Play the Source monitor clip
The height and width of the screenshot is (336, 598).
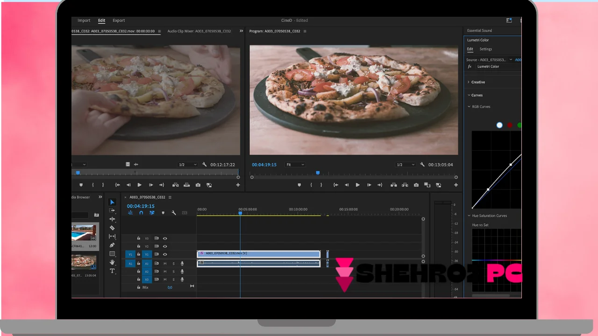point(139,185)
